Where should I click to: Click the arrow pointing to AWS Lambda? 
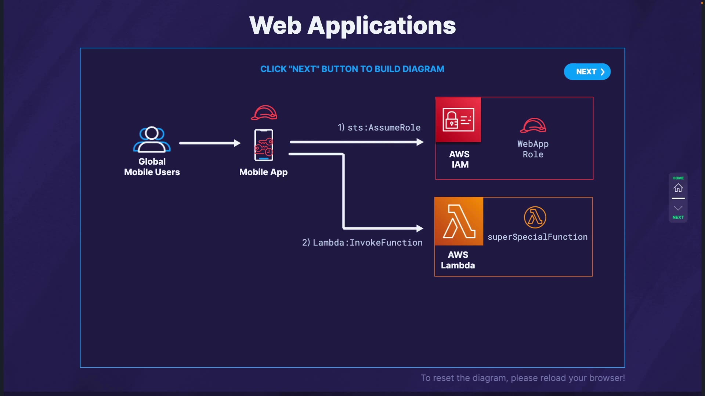(x=382, y=228)
